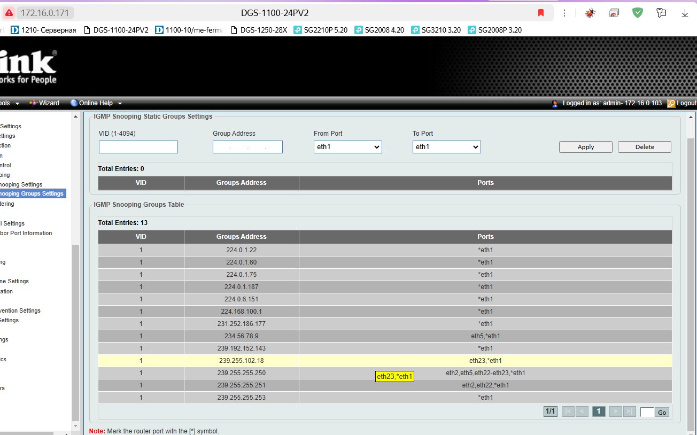Focus the page number input beside Go

647,412
